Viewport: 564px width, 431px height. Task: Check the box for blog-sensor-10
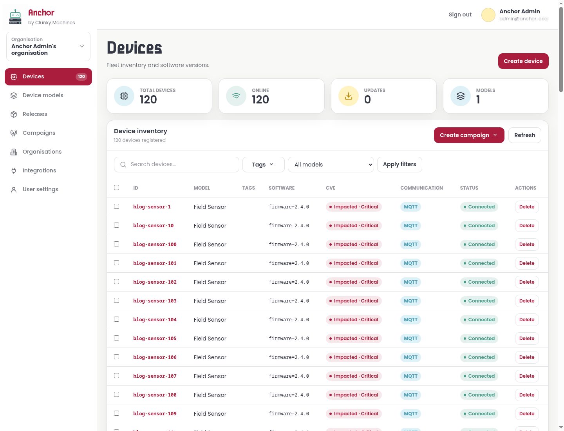[x=116, y=225]
